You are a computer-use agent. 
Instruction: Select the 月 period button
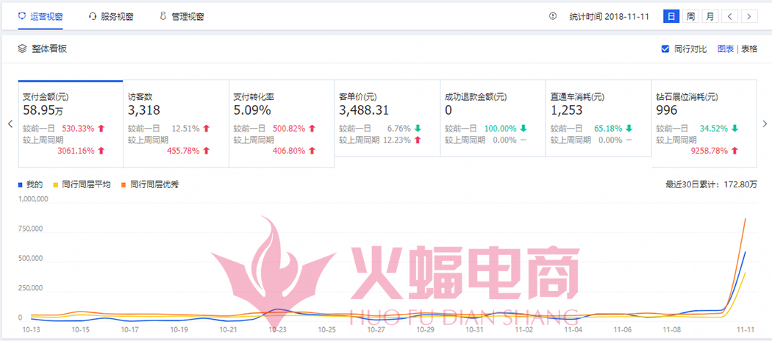[x=710, y=16]
